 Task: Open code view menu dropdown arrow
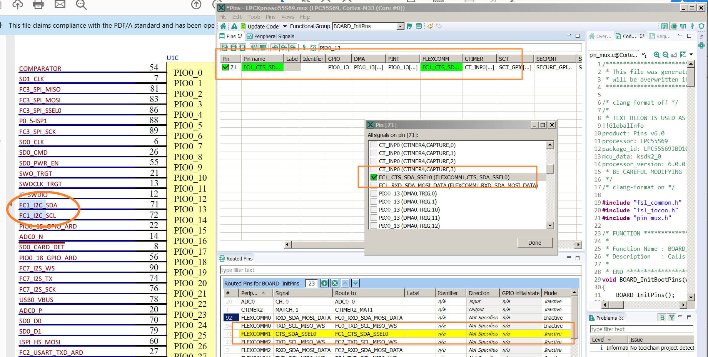point(691,55)
